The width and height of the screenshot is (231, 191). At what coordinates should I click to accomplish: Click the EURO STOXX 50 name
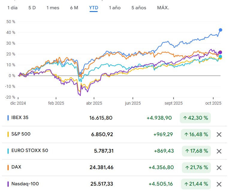(30, 151)
